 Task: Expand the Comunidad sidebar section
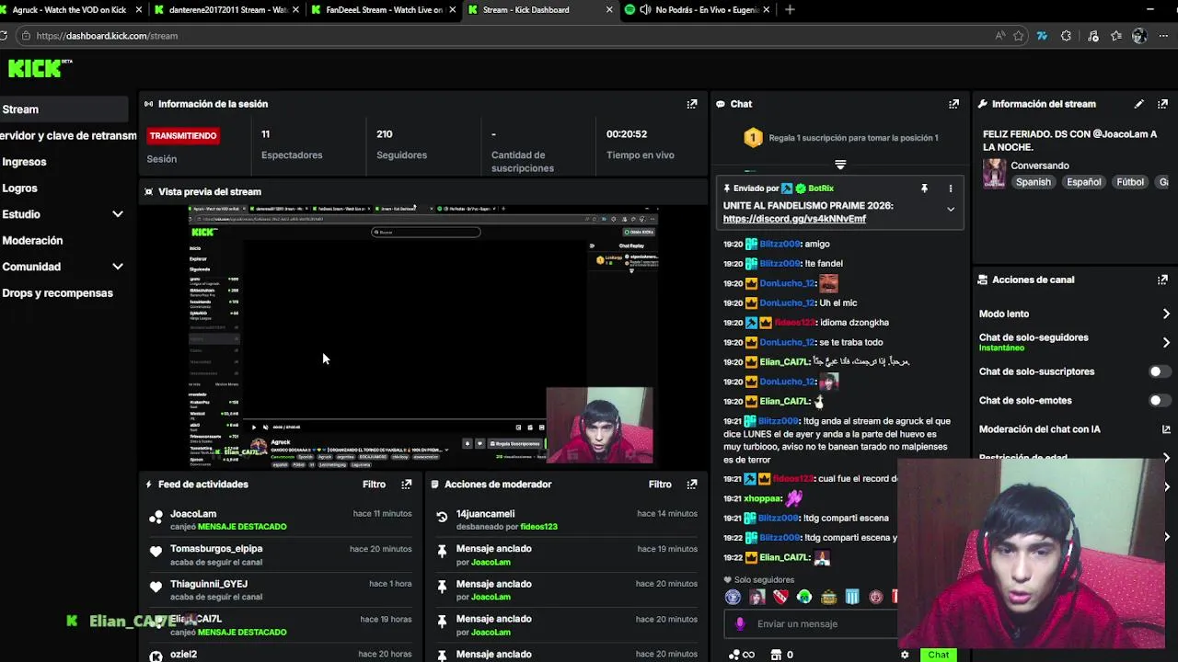pos(118,267)
